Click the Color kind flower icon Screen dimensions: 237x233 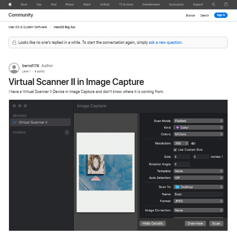pos(177,127)
